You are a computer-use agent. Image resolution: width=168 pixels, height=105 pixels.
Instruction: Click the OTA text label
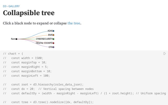pyautogui.click(x=50, y=47)
